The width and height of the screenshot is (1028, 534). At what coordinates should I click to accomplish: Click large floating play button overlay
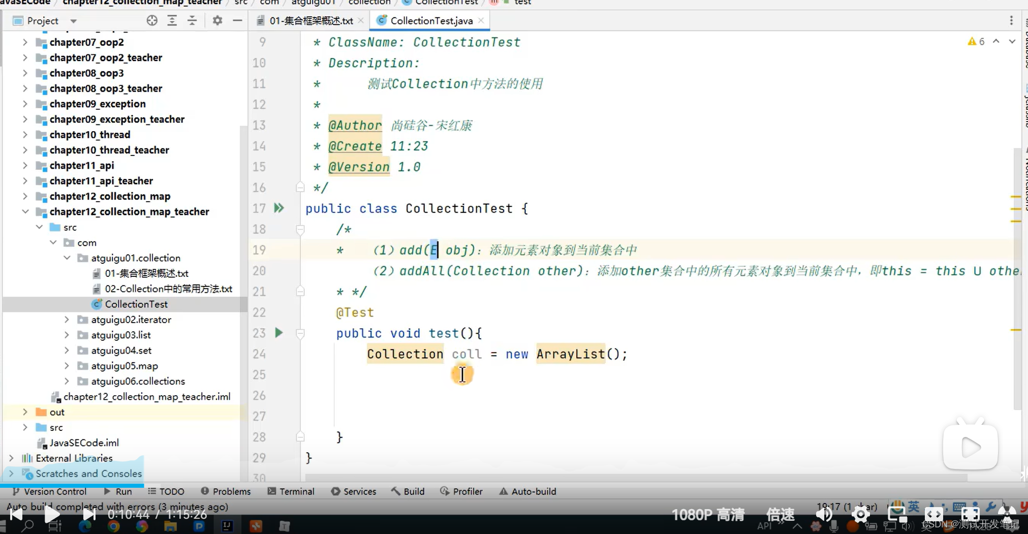pos(971,447)
